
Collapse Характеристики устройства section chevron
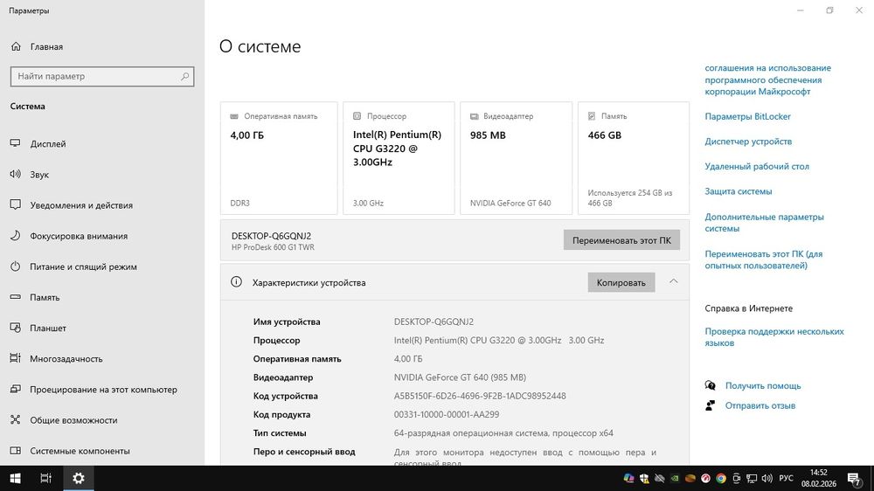[673, 281]
